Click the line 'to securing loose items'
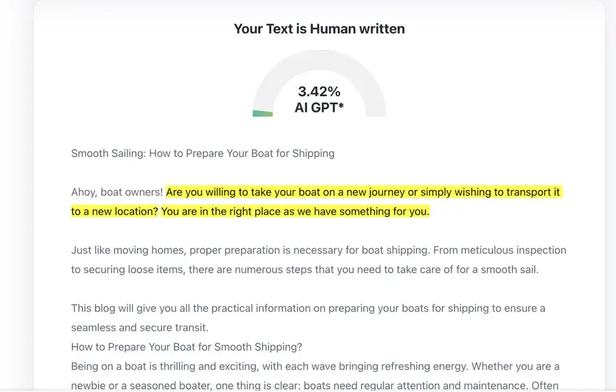This screenshot has width=616, height=392. tap(304, 270)
